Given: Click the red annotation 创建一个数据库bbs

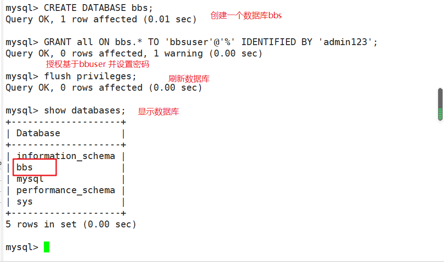Looking at the screenshot, I should (246, 15).
